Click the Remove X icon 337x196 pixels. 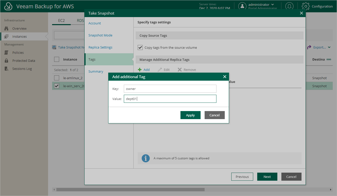(x=179, y=70)
